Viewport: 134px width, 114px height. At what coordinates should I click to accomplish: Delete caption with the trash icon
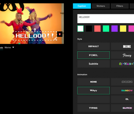tap(60, 34)
